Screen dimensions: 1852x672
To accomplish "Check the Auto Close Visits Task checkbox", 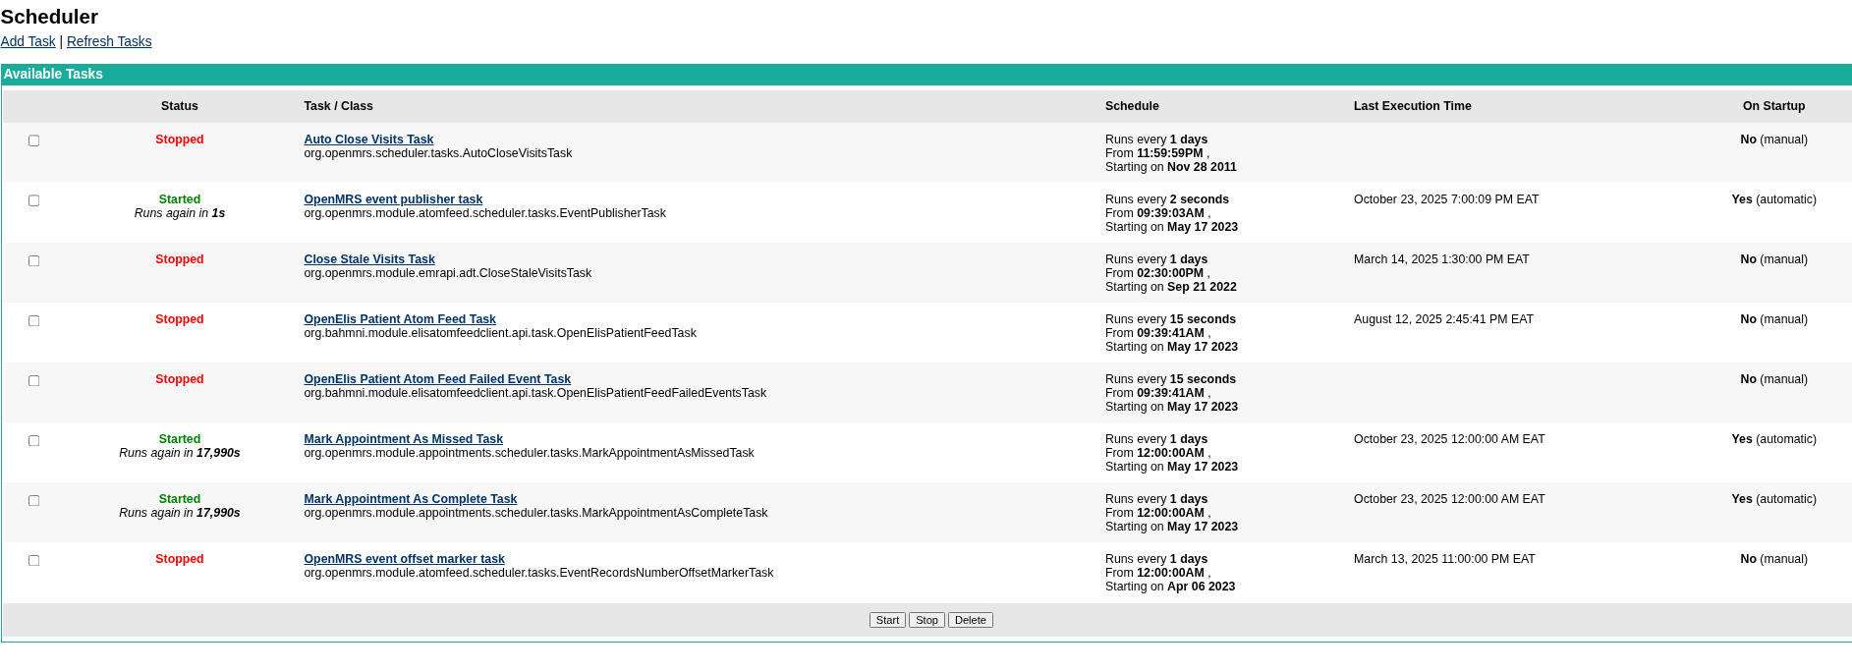I will 34,140.
